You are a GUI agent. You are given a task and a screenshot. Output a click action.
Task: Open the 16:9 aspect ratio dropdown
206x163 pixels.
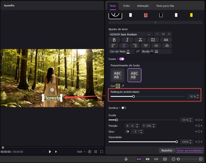tap(81, 152)
